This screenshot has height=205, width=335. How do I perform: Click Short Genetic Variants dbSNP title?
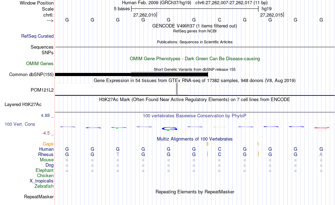pos(195,69)
